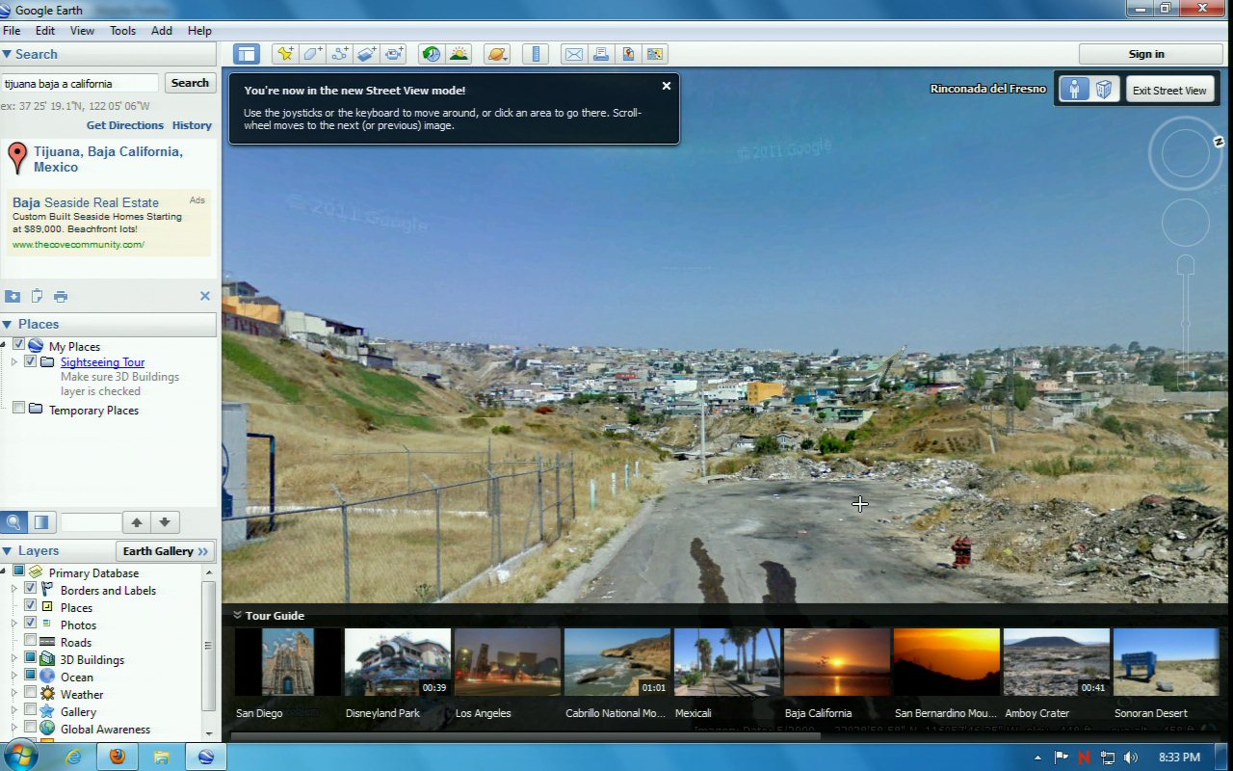Click the Email envelope icon in toolbar
Image resolution: width=1233 pixels, height=771 pixels.
click(x=574, y=54)
